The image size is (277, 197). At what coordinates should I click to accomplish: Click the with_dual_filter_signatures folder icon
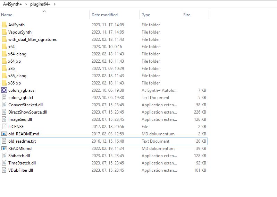pos(4,39)
